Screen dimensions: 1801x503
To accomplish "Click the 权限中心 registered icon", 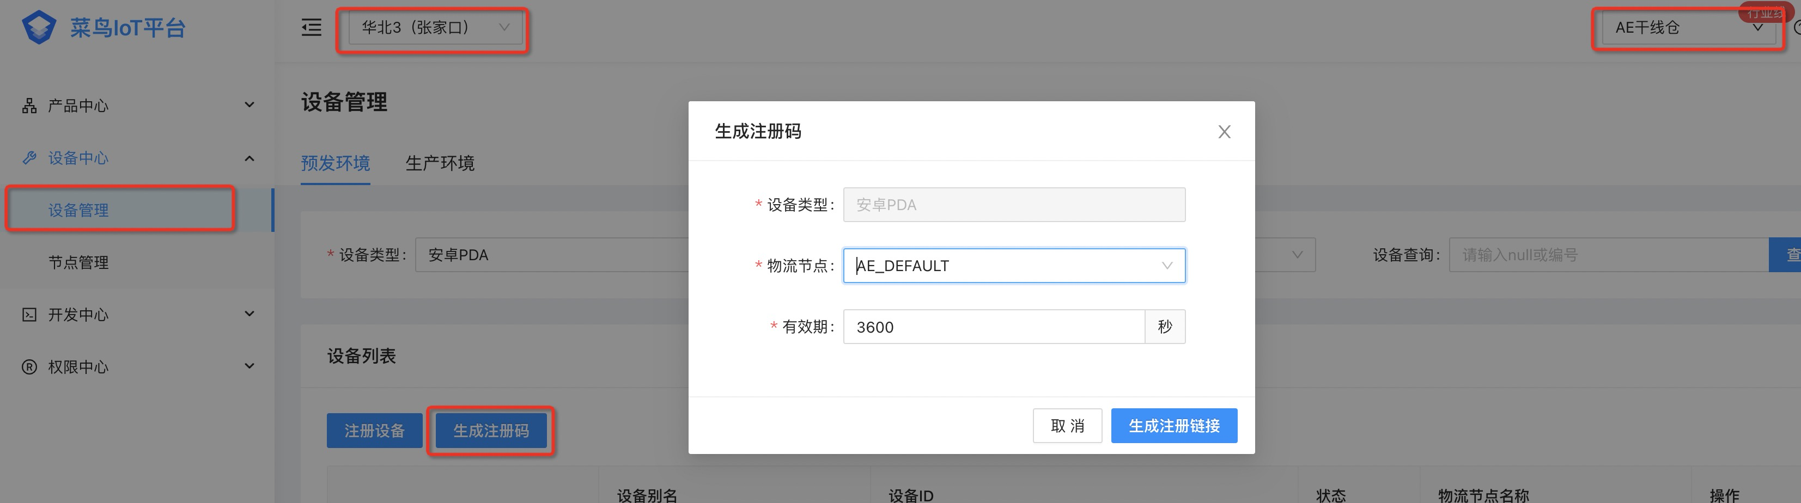I will click(x=29, y=367).
